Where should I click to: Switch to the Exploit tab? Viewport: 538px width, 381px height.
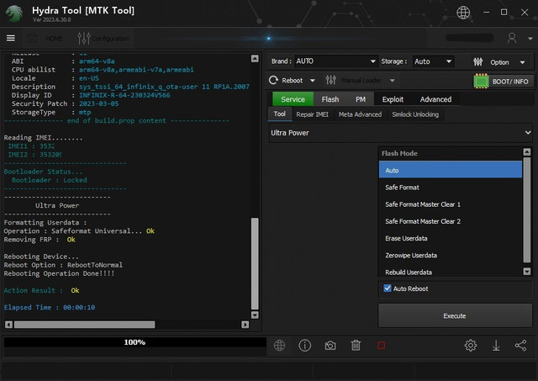click(x=393, y=99)
